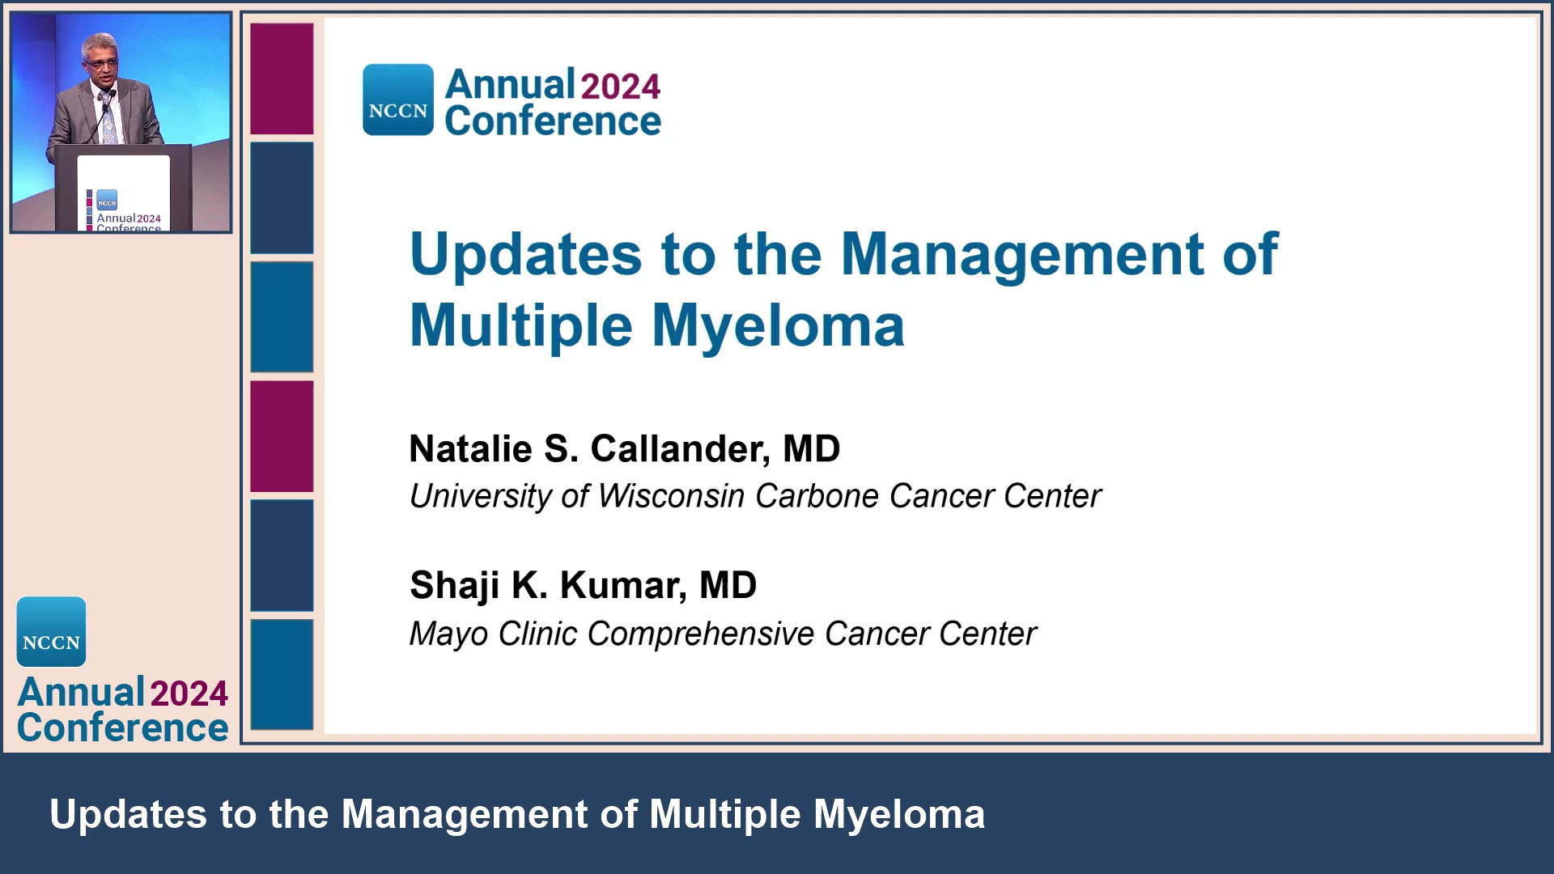Viewport: 1554px width, 874px height.
Task: Click "Annual 2024" text in the left sidebar
Action: 123,693
